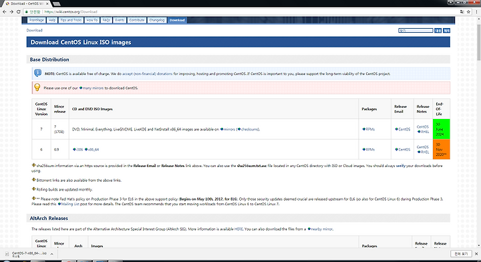
Task: Open Release Email CentOS link for version 6
Action: [403, 150]
